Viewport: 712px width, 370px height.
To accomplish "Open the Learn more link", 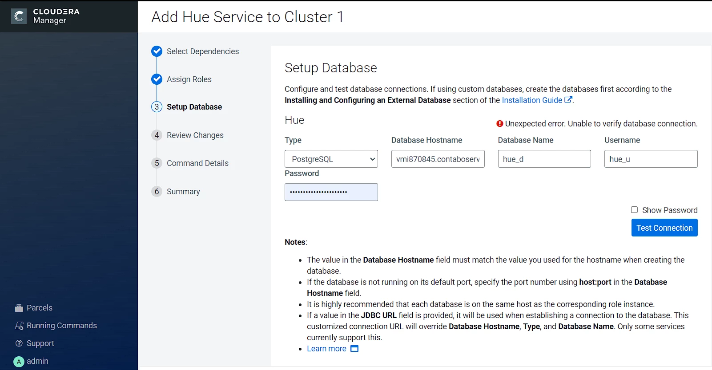I will pyautogui.click(x=326, y=349).
